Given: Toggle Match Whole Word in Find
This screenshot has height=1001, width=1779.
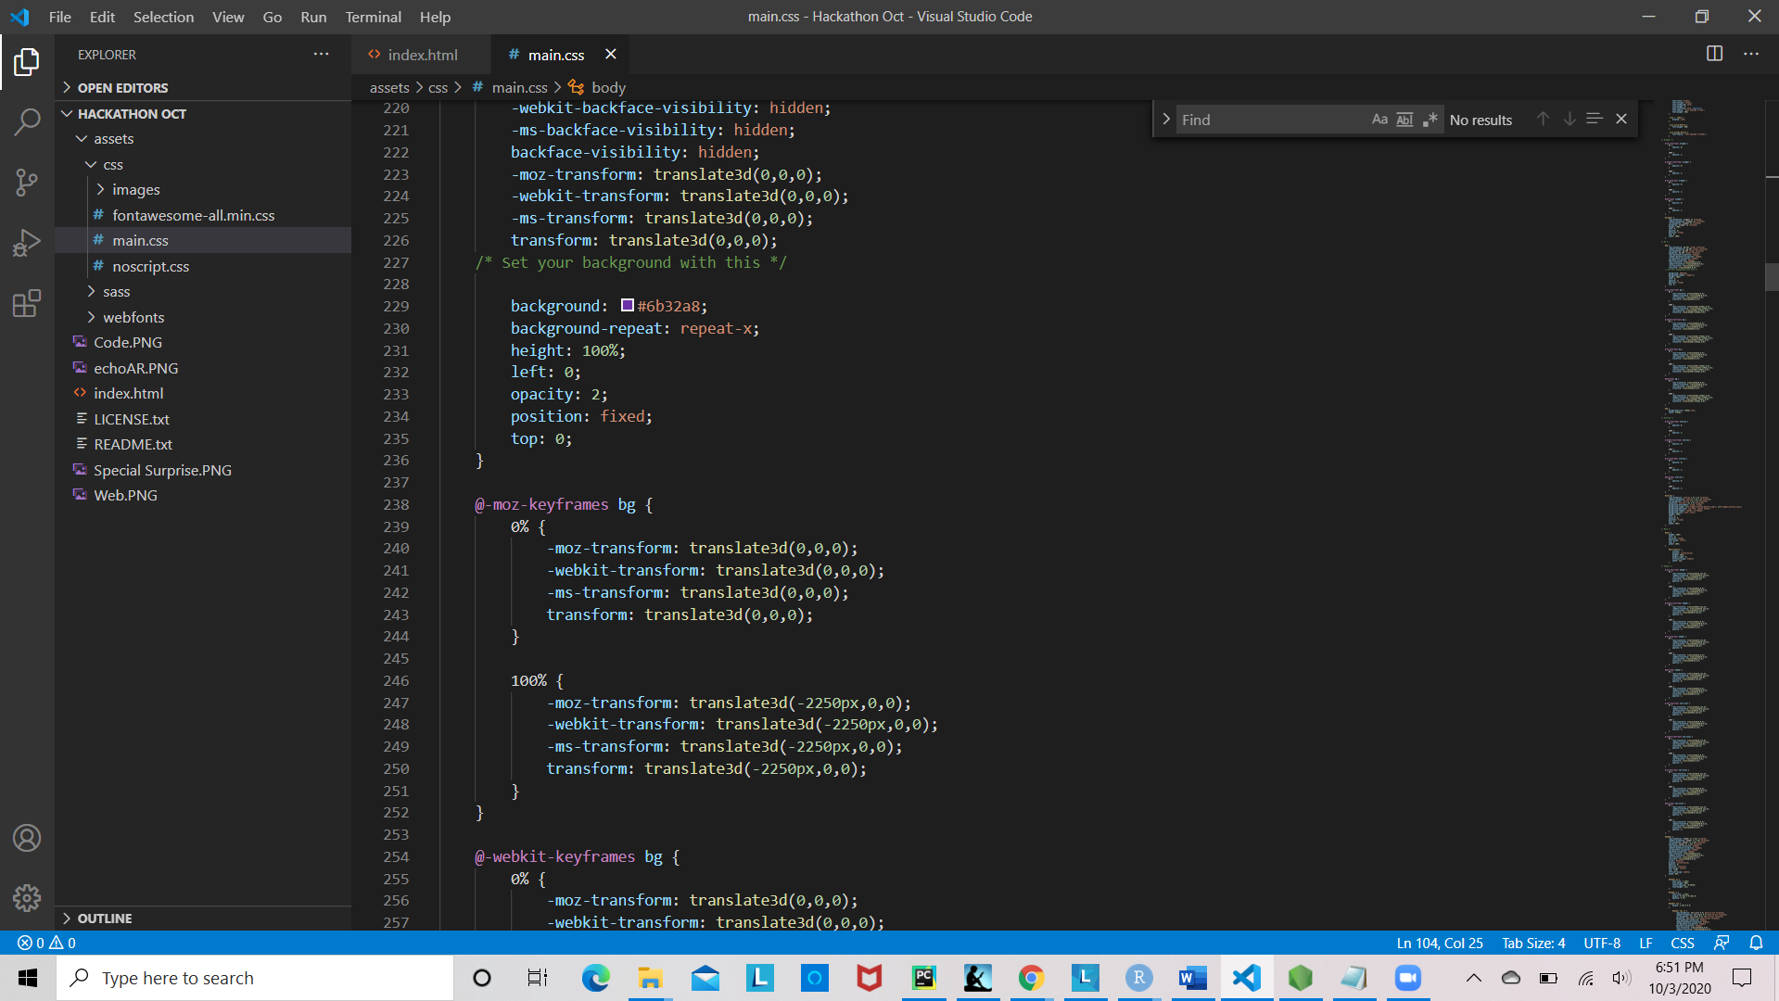Looking at the screenshot, I should coord(1404,120).
